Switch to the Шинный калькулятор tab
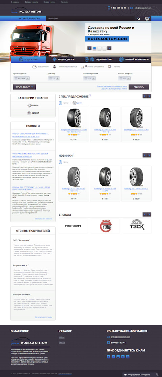The height and width of the screenshot is (377, 162). tap(134, 59)
